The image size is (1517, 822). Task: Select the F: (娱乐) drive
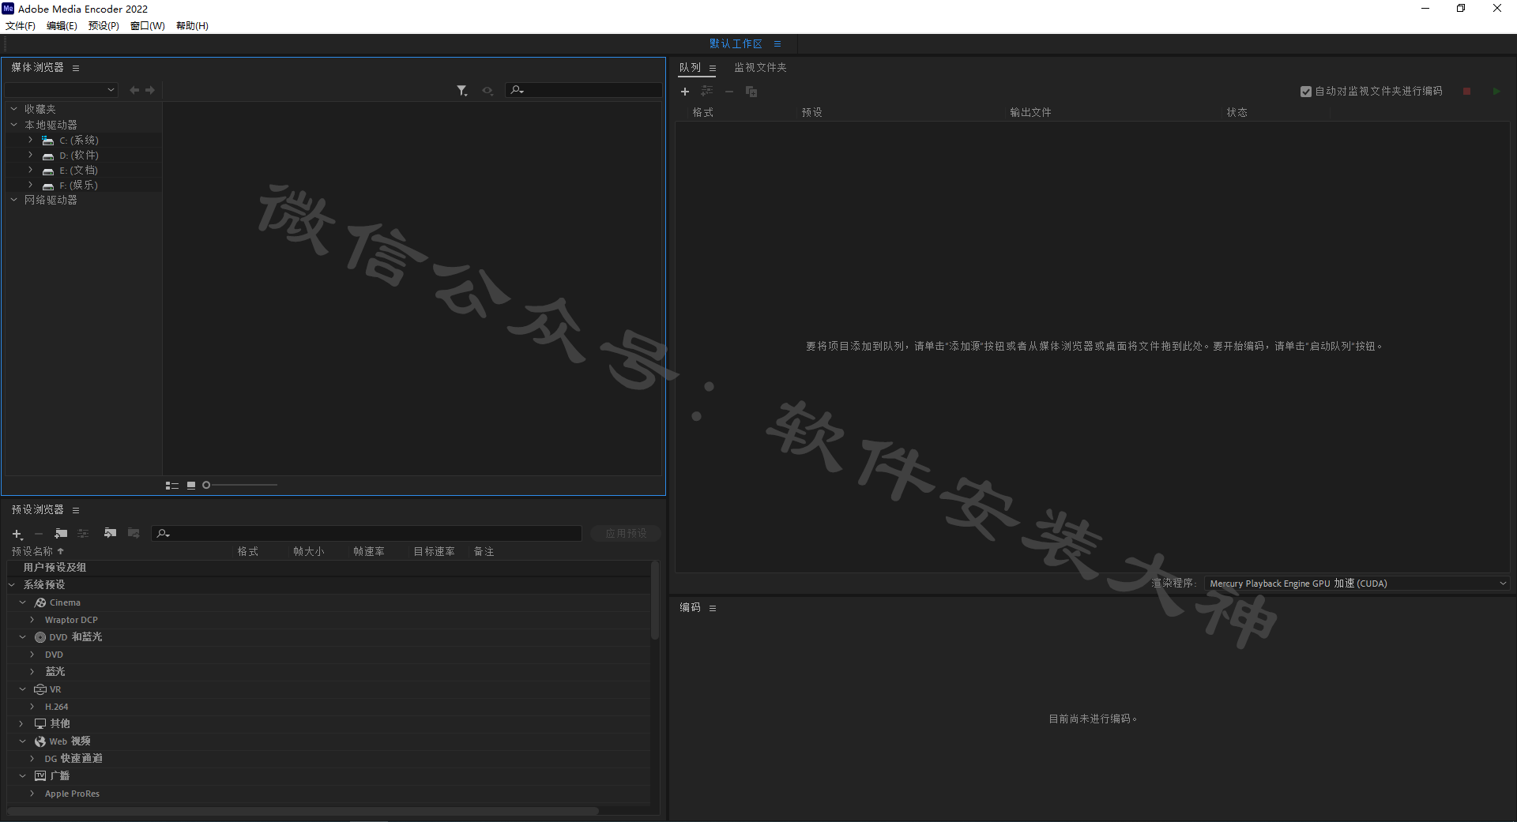tap(78, 186)
